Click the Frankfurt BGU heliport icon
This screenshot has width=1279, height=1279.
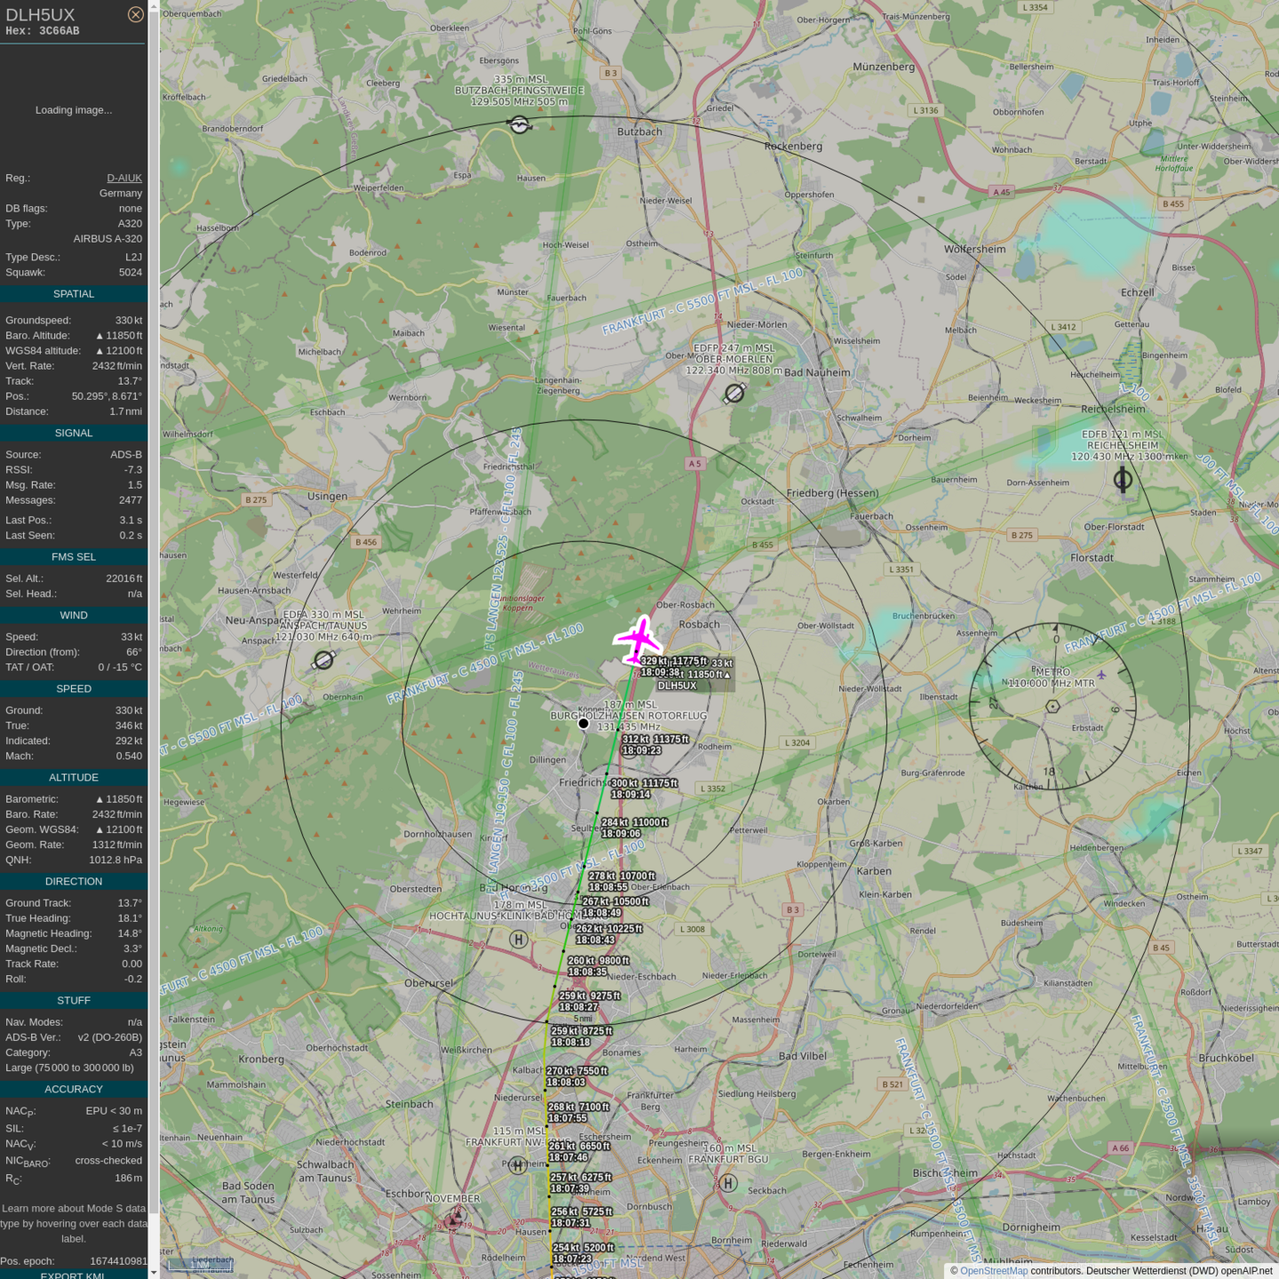(728, 1182)
